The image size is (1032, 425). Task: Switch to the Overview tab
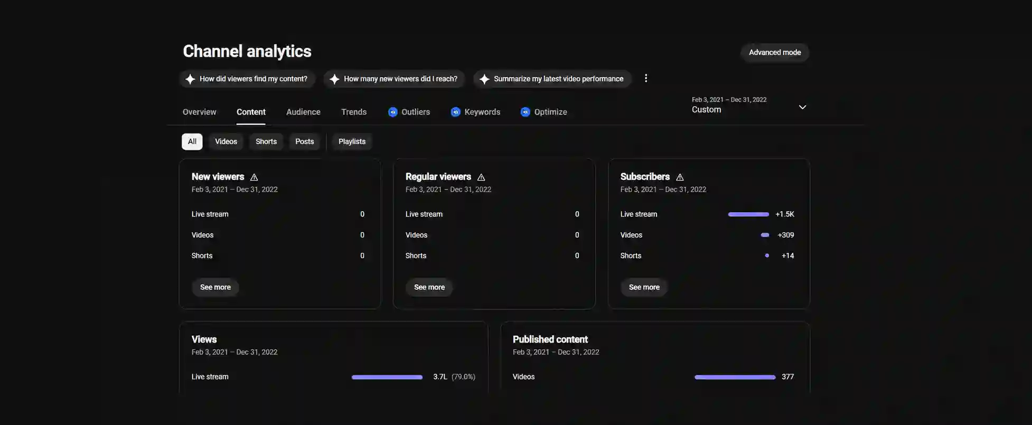[x=200, y=112]
